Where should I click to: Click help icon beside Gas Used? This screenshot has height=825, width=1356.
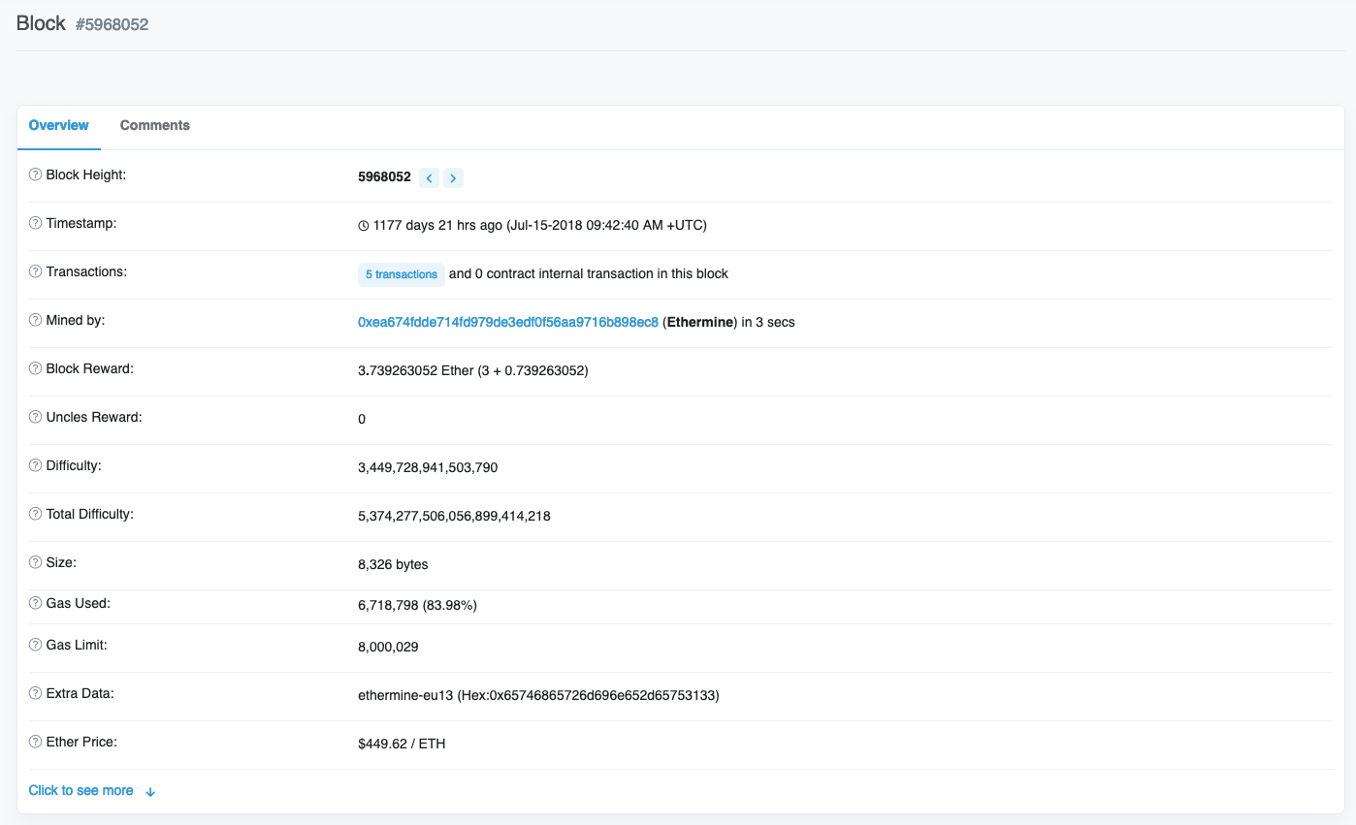point(36,604)
